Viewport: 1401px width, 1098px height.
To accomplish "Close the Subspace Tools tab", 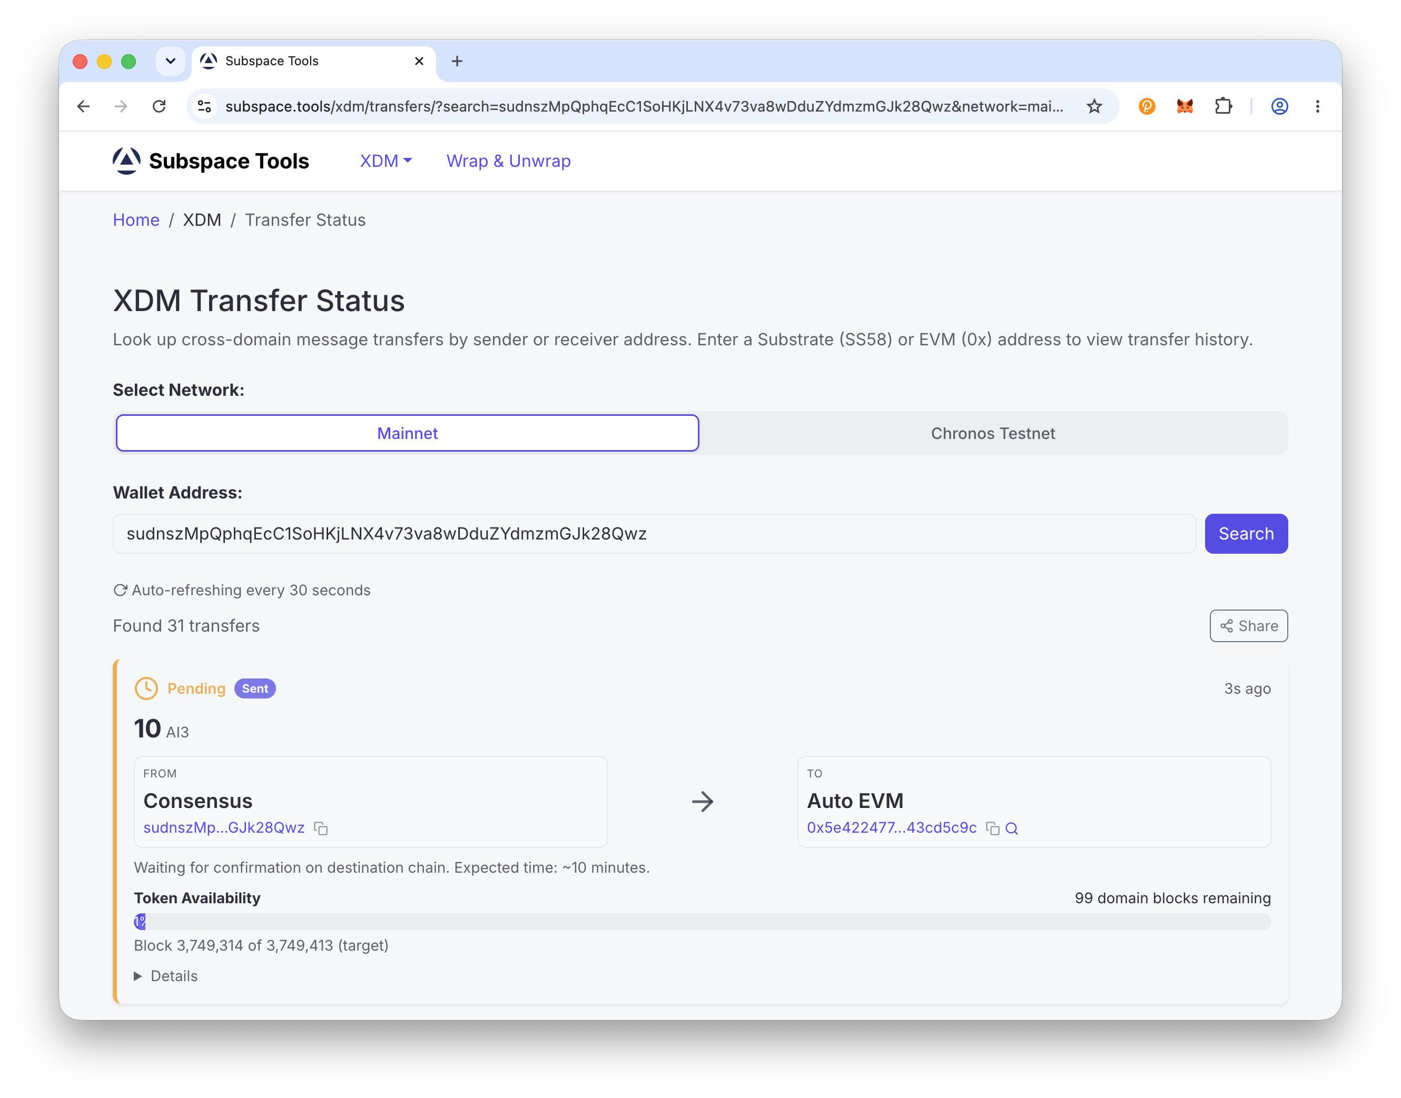I will (419, 61).
